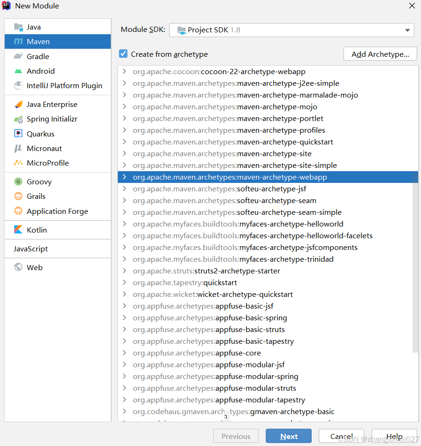
Task: Click the Android robot icon
Action: coord(18,71)
